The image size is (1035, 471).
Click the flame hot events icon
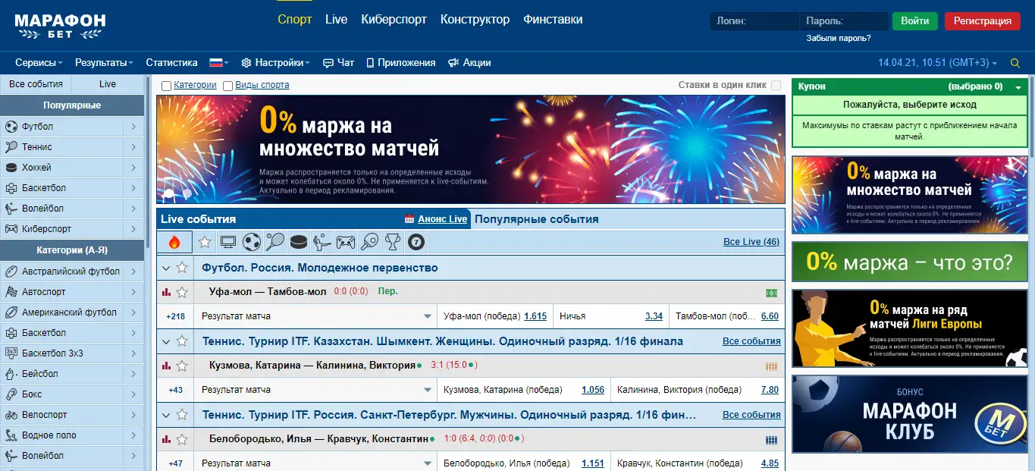(174, 242)
